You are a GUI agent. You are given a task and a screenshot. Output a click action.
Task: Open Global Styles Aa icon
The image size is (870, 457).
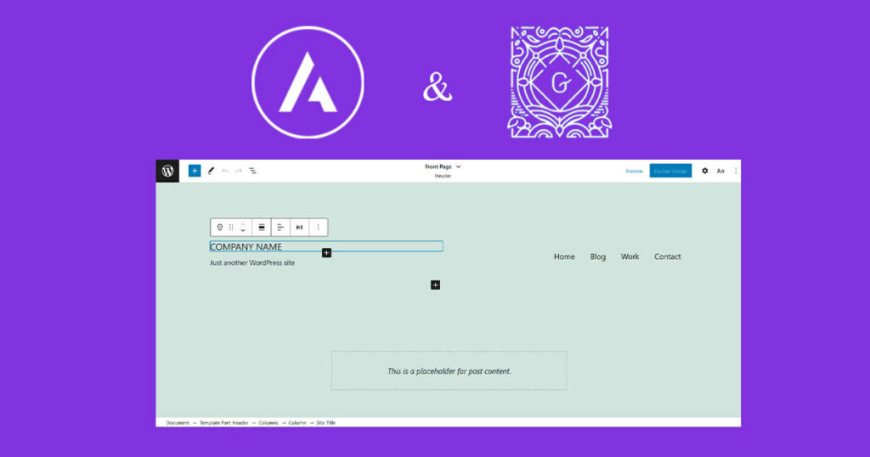tap(720, 171)
